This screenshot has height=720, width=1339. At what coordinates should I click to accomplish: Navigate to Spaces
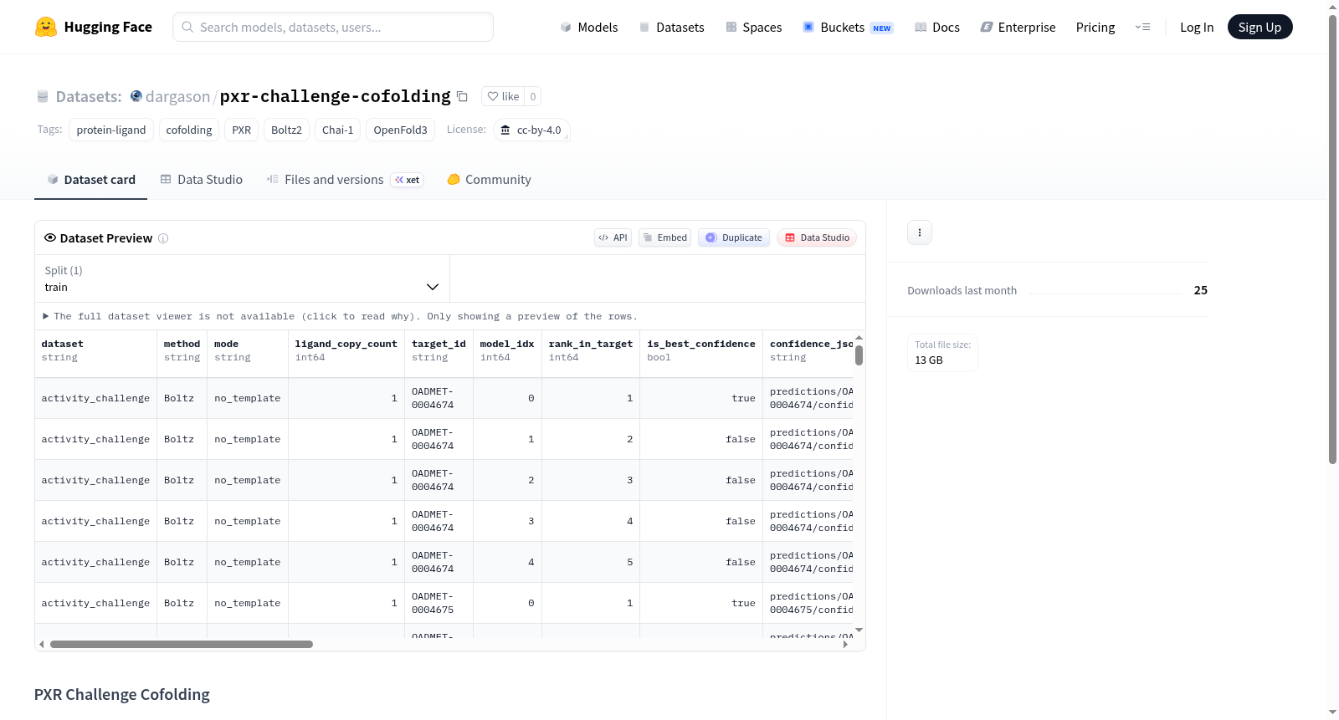point(753,27)
